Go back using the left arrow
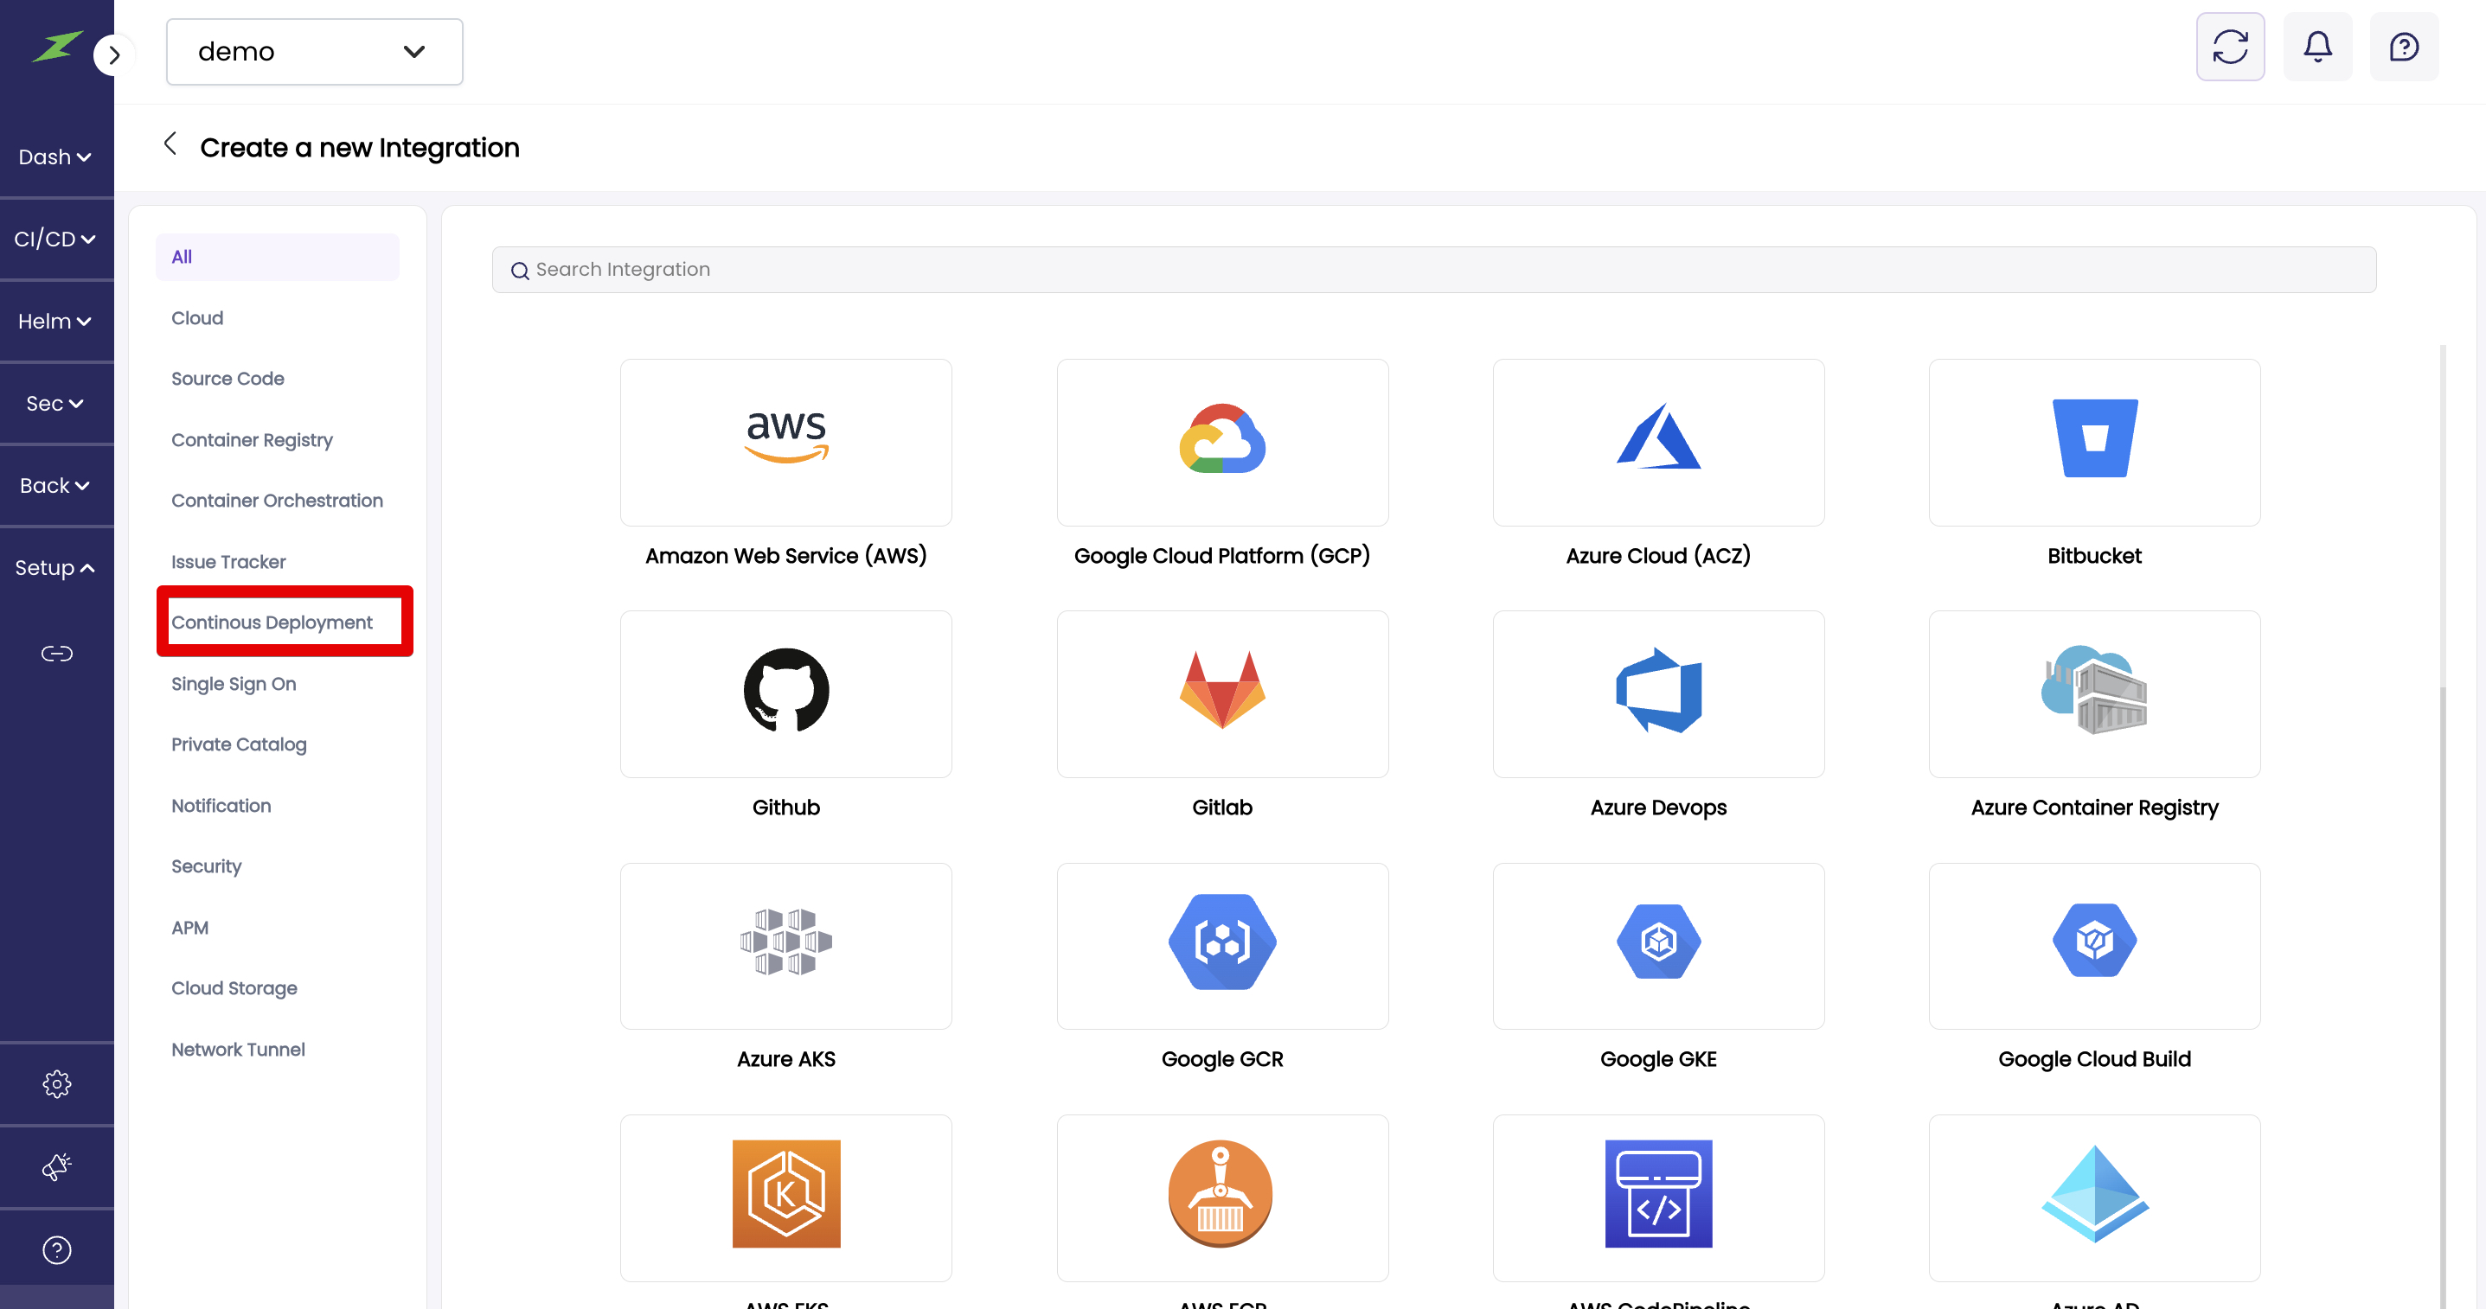 170,144
